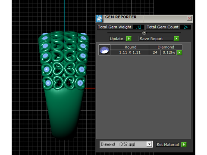Run Update with its green arrow
207x155 pixels.
tap(129, 39)
